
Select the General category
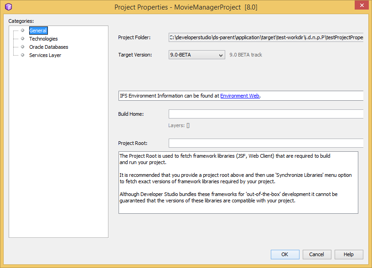pos(38,31)
